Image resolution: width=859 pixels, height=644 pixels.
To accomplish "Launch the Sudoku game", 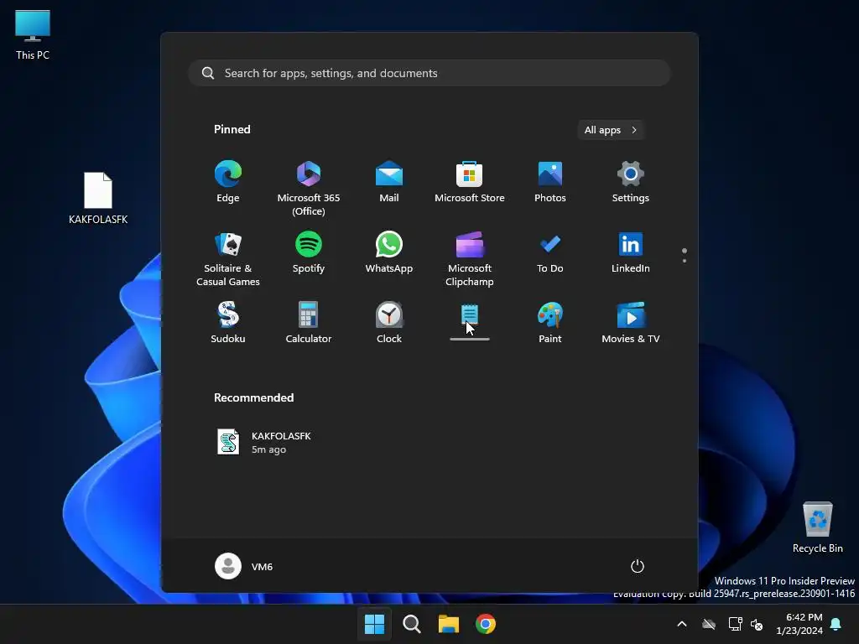I will (228, 323).
